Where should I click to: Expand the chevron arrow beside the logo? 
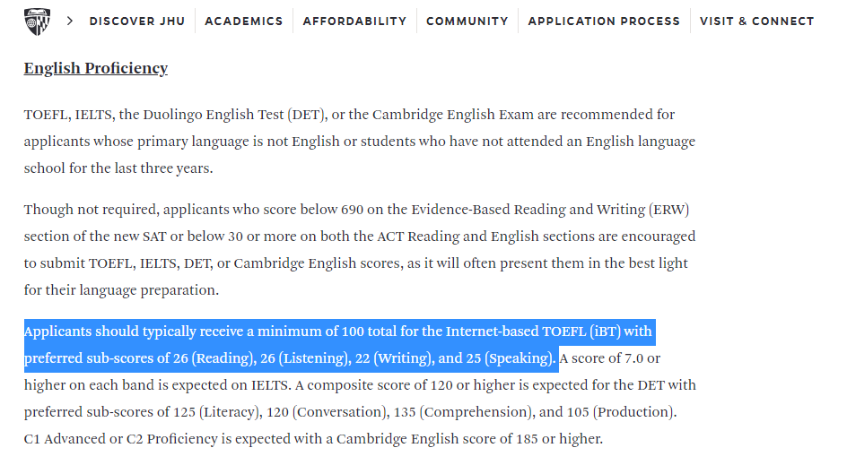pos(70,21)
